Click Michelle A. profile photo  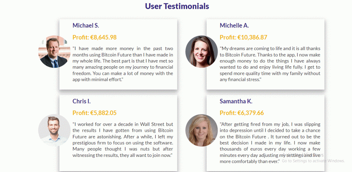[x=201, y=51]
